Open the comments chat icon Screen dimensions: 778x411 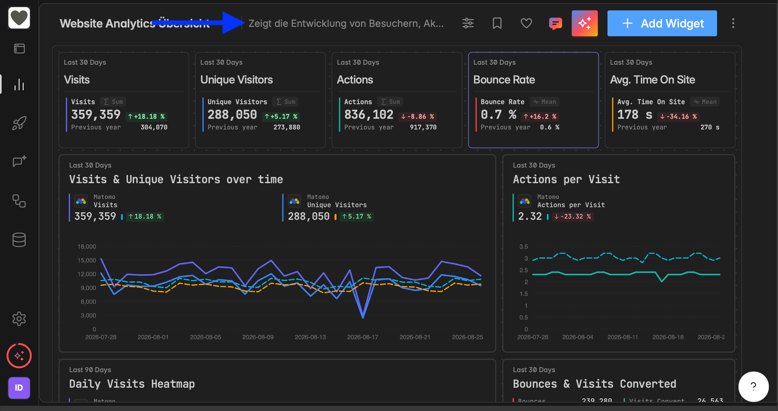tap(555, 23)
